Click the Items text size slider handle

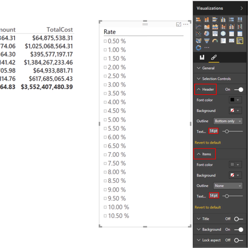227,196
